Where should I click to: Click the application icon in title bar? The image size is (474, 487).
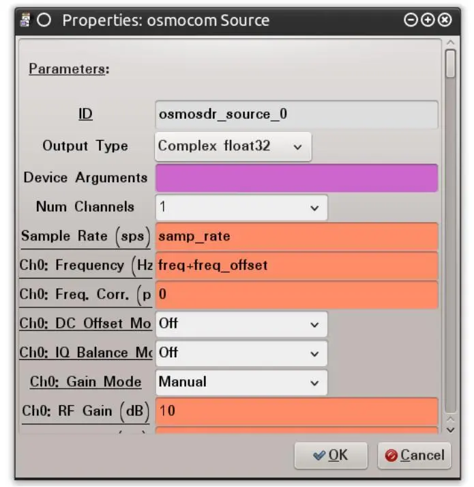click(x=25, y=20)
